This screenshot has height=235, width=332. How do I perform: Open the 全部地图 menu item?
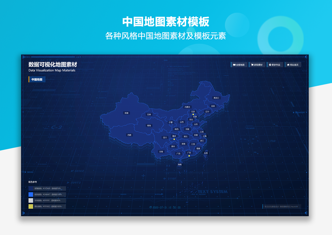240,65
